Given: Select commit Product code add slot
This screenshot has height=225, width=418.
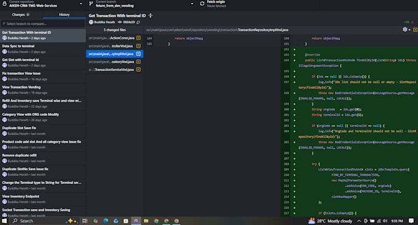Looking at the screenshot, I should point(42,145).
